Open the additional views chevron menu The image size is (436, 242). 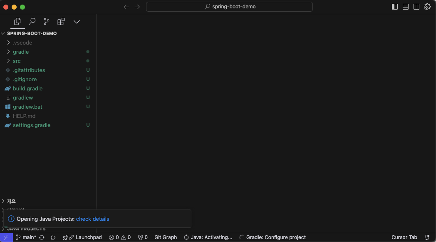click(77, 21)
